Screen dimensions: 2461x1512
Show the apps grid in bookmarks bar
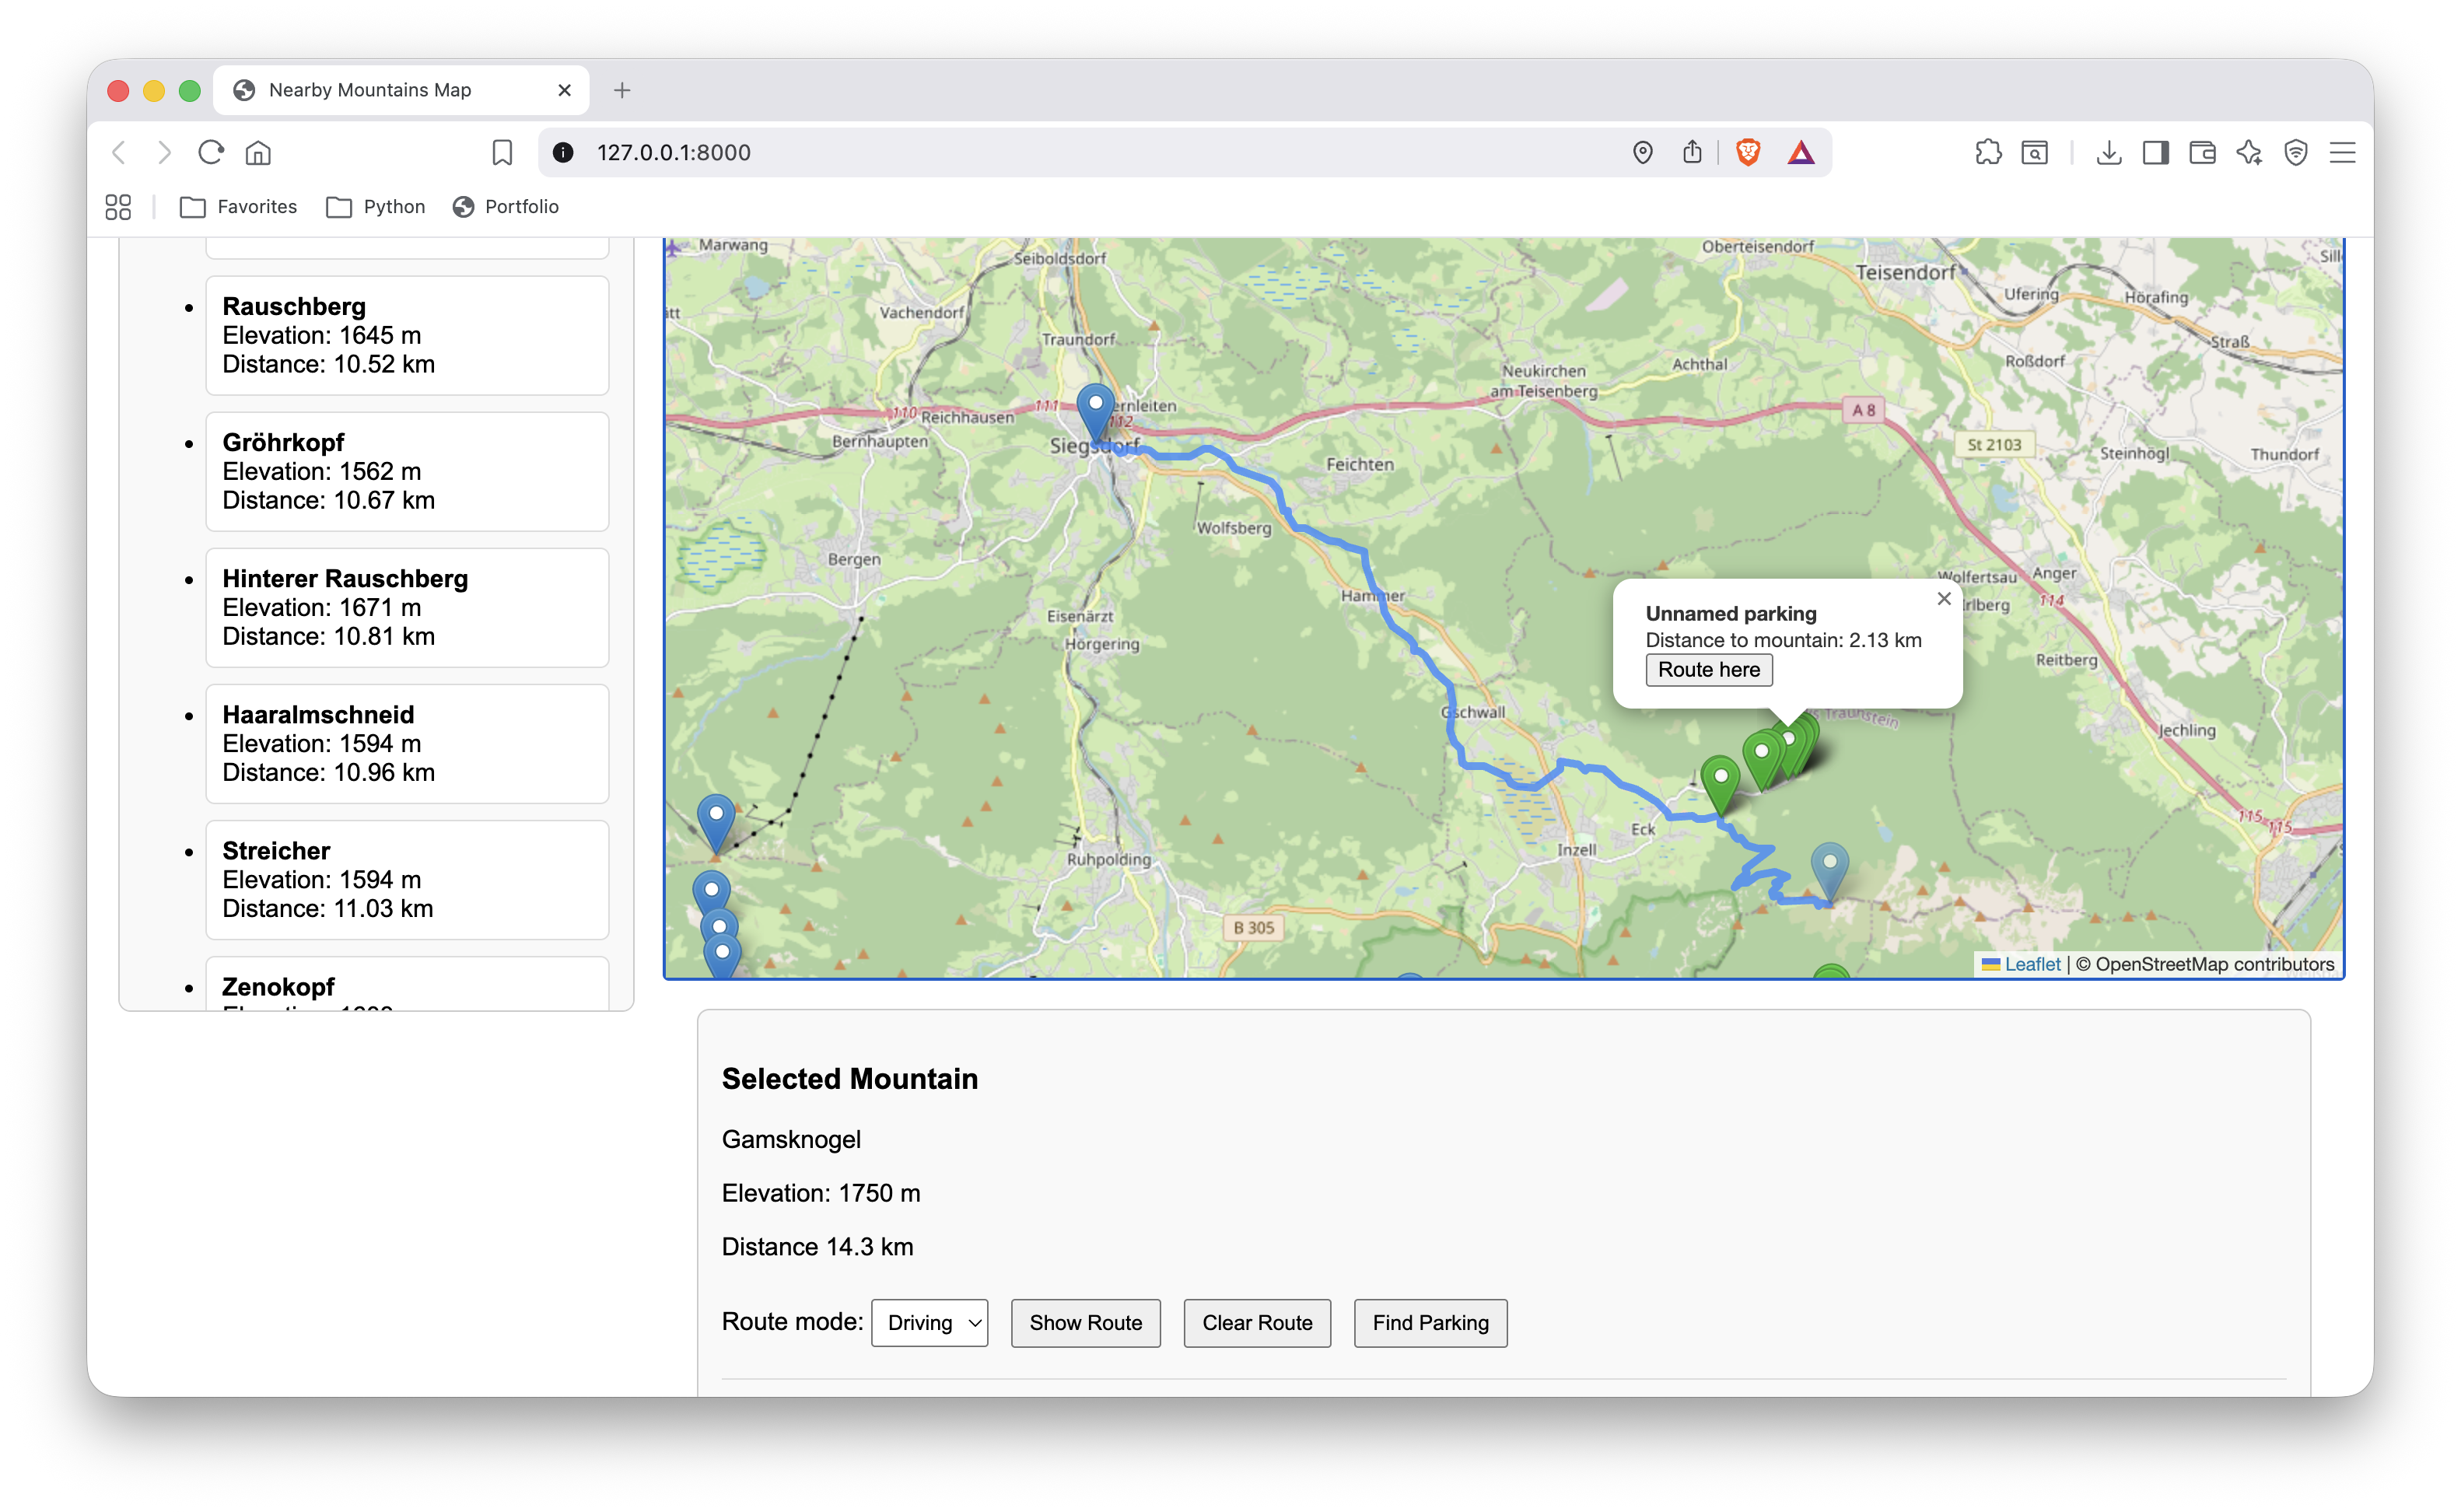118,207
